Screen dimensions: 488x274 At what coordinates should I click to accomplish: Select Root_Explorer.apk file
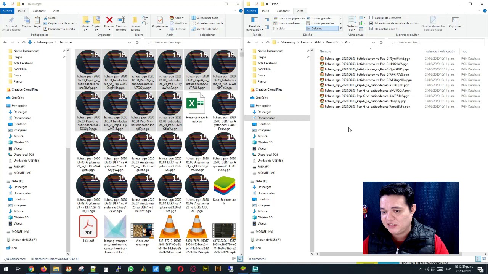pos(224,190)
